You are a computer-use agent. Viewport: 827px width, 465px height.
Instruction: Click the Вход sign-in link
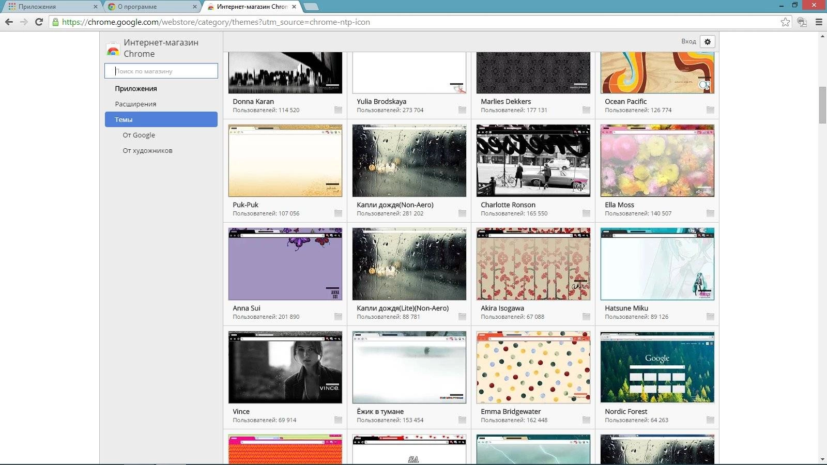[688, 41]
